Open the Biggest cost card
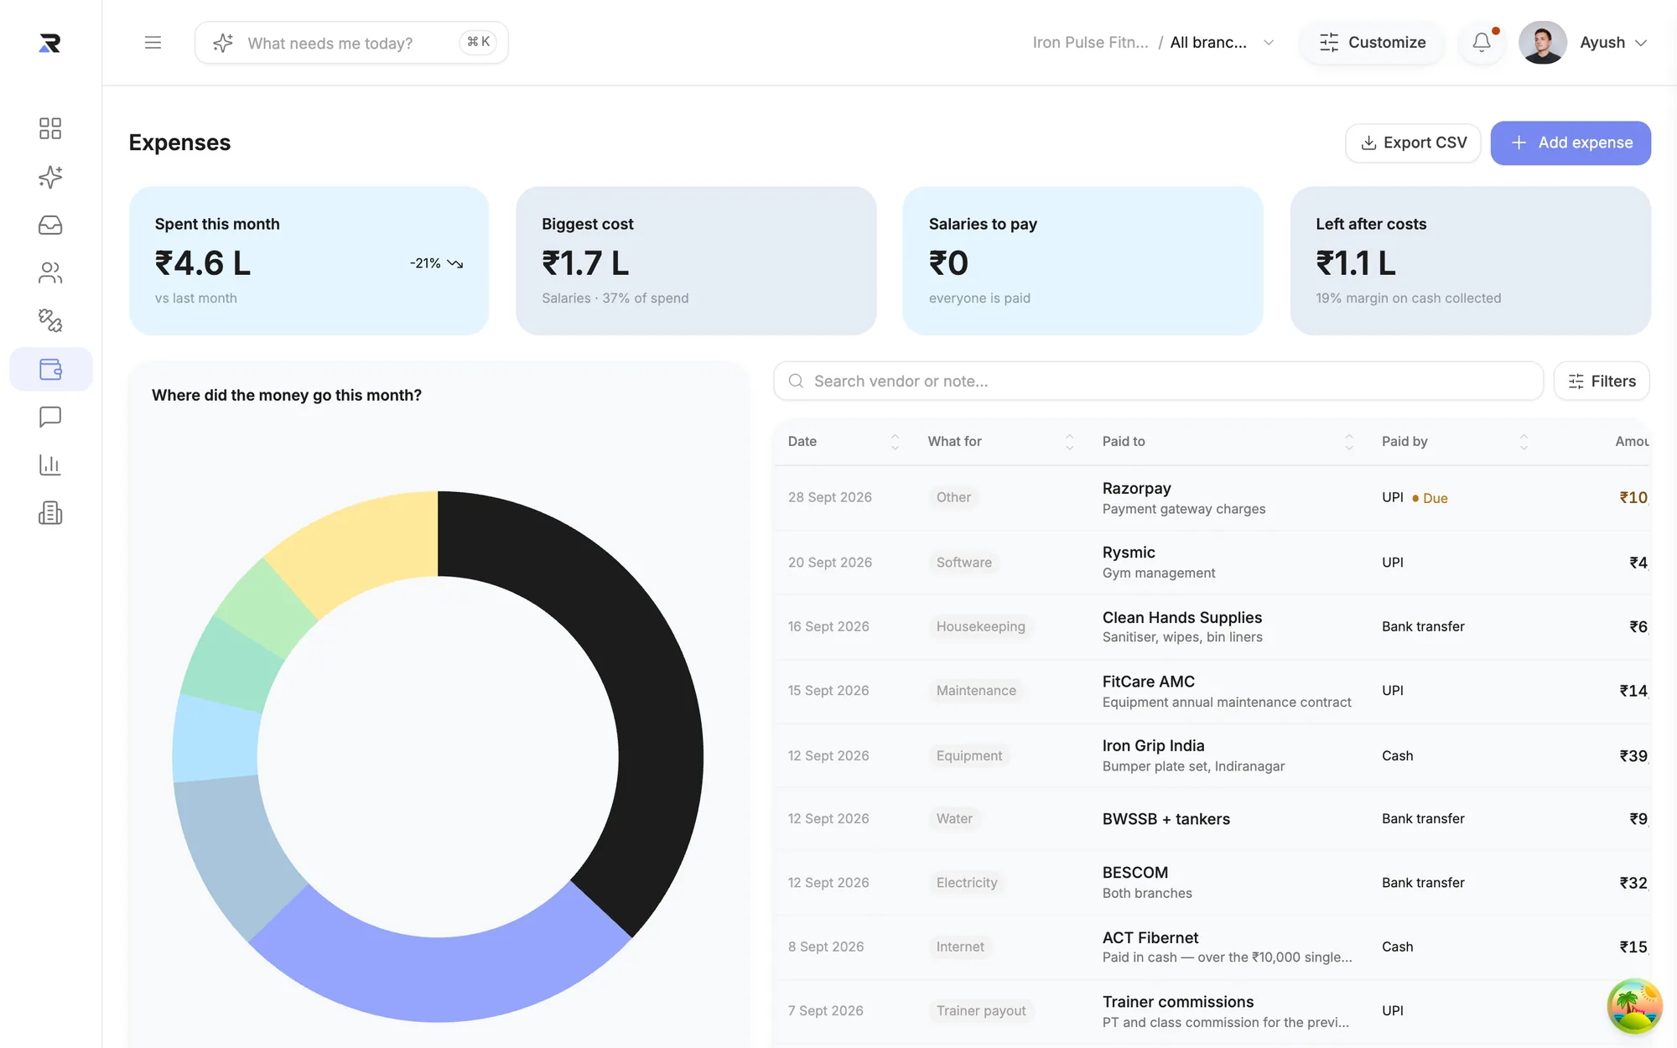The width and height of the screenshot is (1677, 1048). [x=696, y=261]
